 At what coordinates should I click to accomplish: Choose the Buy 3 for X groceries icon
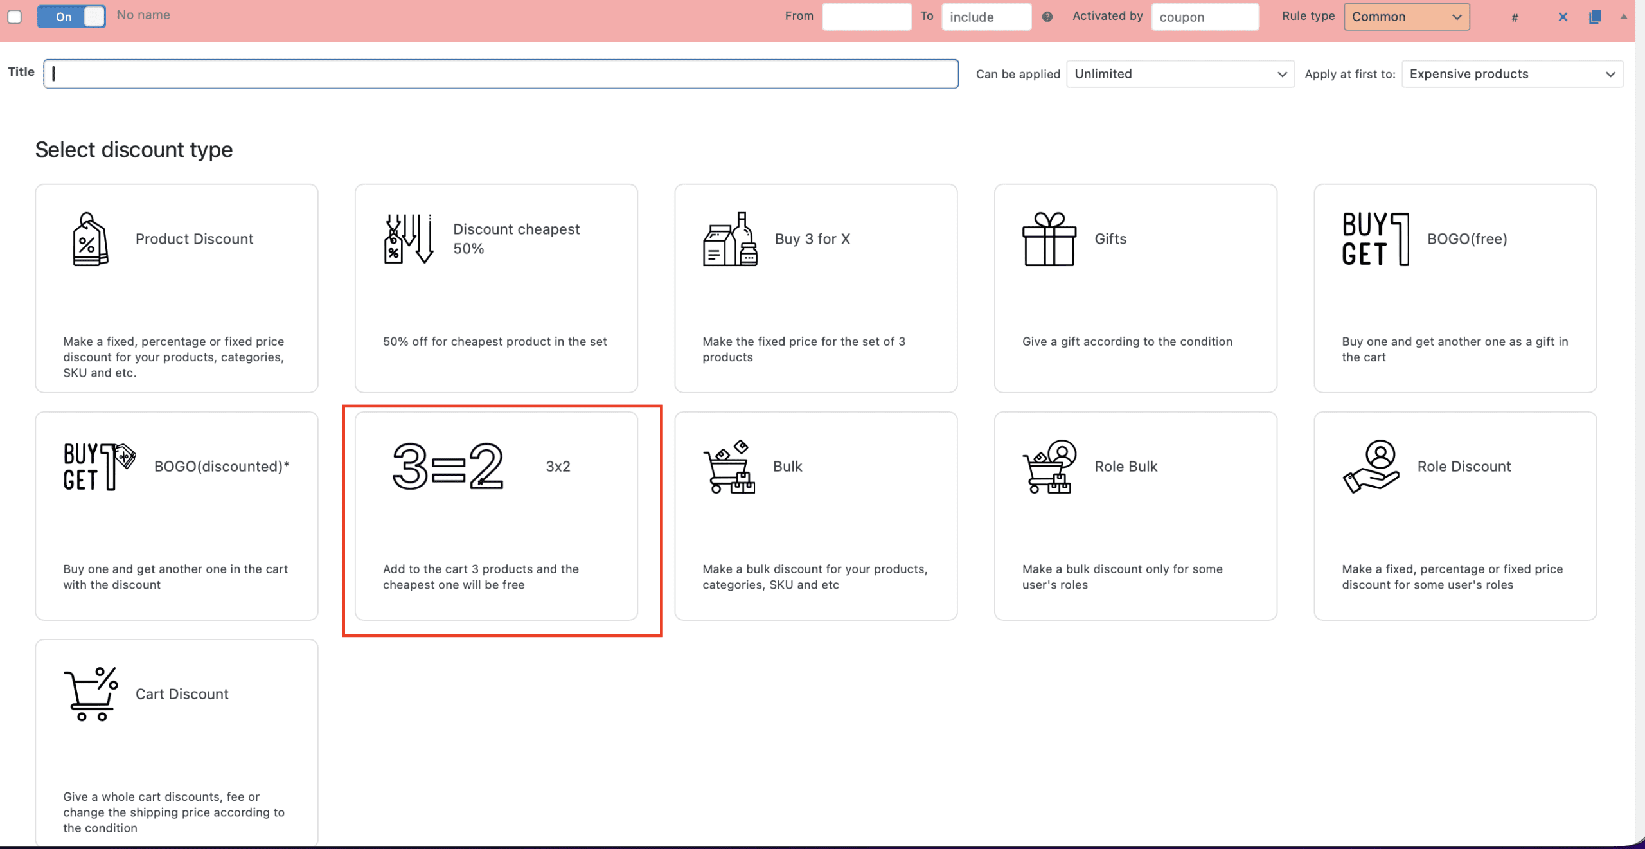point(730,239)
